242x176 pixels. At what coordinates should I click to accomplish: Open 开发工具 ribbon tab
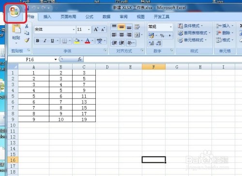pyautogui.click(x=162, y=16)
